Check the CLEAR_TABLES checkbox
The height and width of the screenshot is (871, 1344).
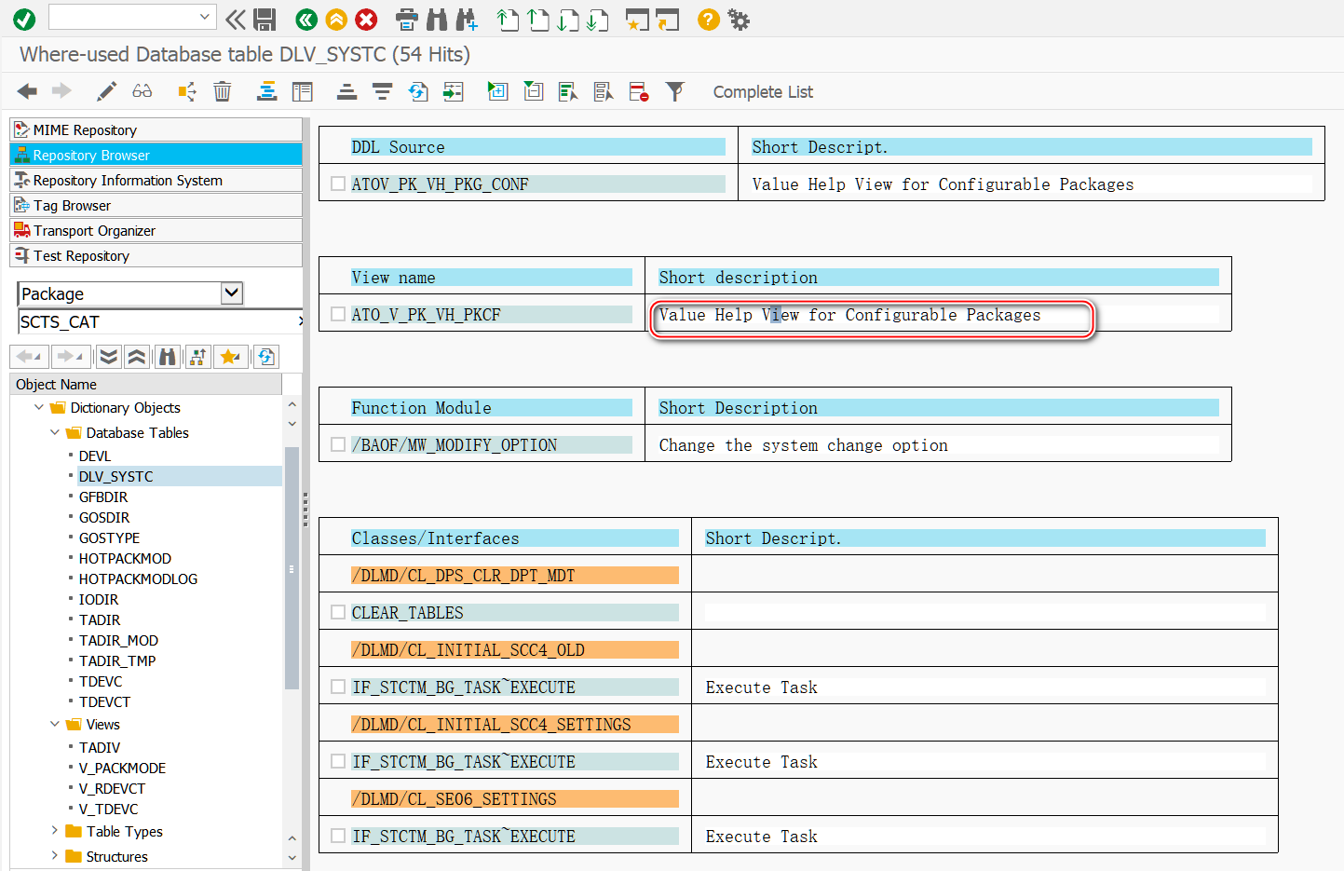[338, 613]
